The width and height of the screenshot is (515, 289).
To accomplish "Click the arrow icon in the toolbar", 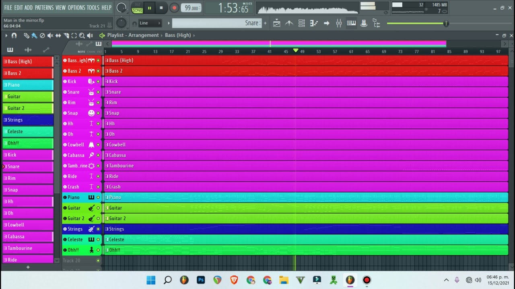I will point(326,23).
